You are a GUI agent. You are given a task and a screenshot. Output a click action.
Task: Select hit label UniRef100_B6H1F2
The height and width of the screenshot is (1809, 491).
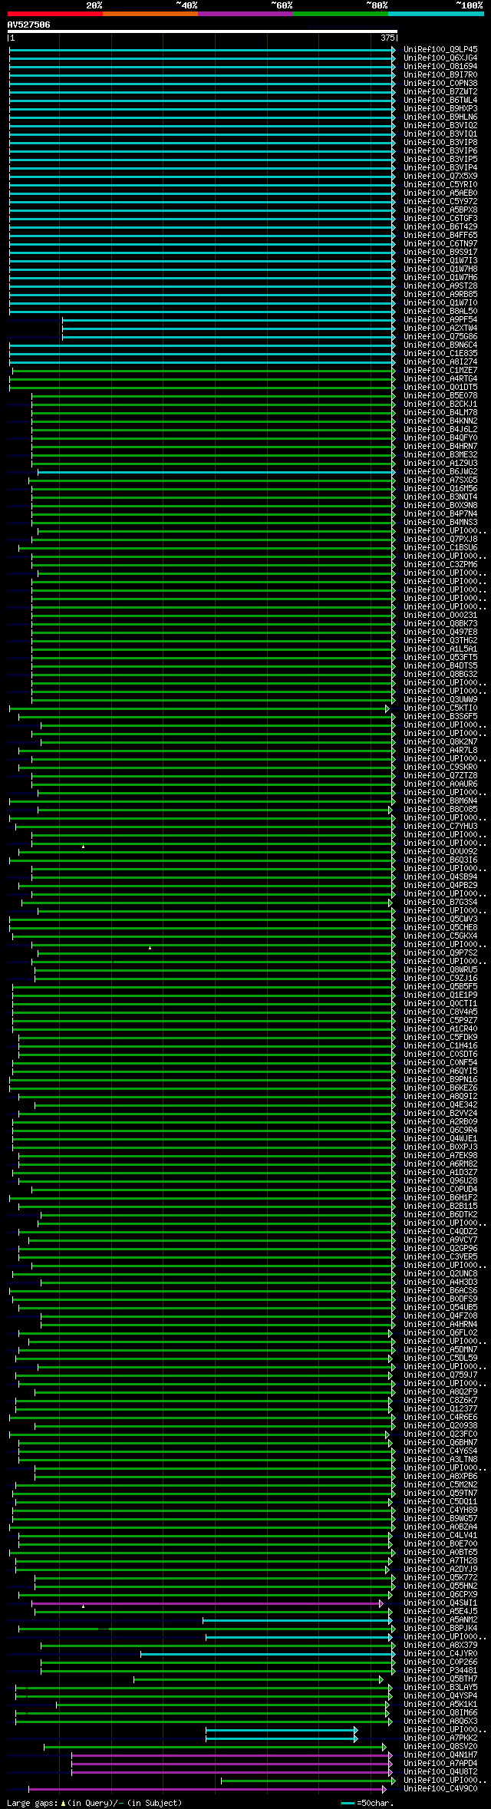[x=440, y=1198]
